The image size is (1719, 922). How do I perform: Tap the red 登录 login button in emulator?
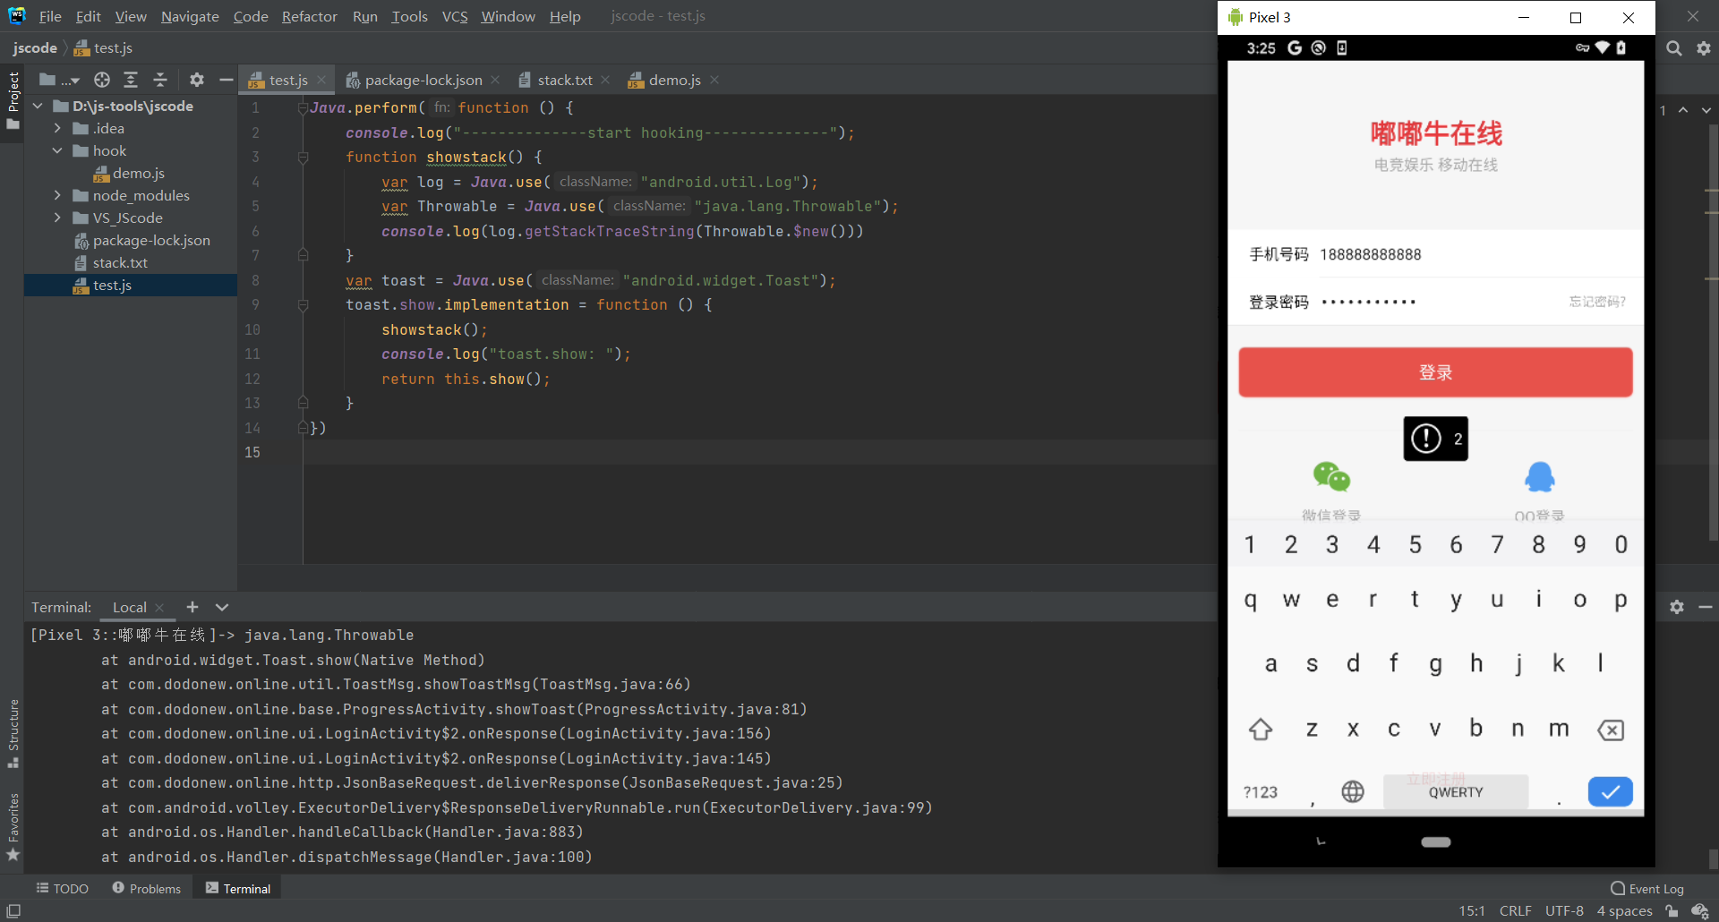[1435, 372]
